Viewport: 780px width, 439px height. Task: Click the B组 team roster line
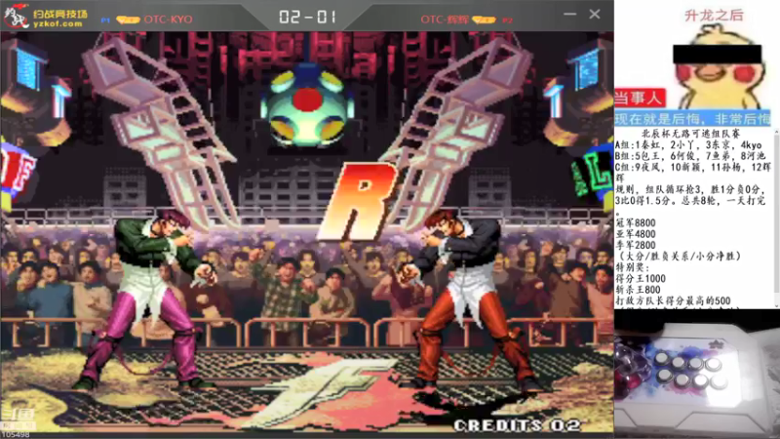point(690,156)
